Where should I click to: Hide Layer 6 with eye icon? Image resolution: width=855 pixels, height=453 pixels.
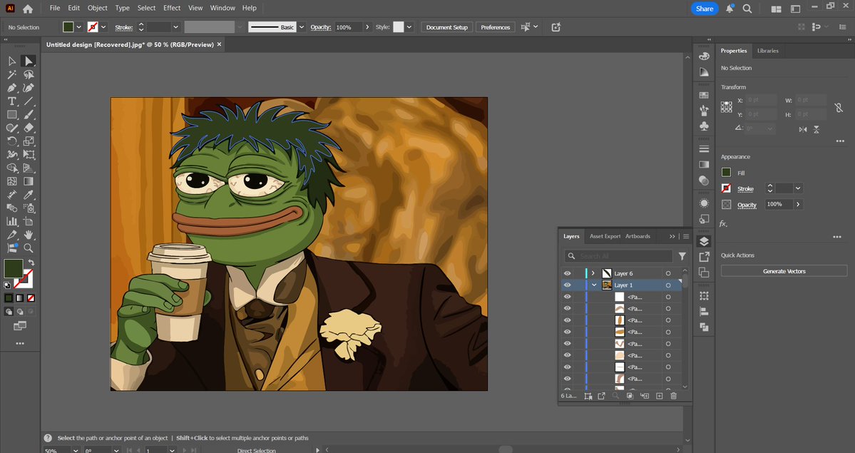[567, 273]
